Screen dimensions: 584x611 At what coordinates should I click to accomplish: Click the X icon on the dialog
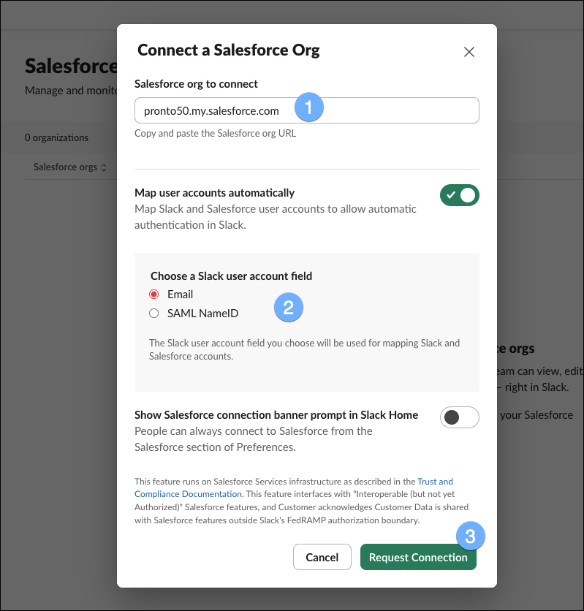coord(469,52)
